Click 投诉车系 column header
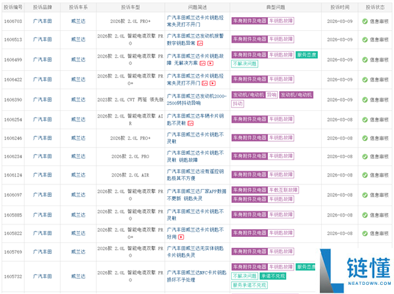The height and width of the screenshot is (294, 394). (x=78, y=7)
